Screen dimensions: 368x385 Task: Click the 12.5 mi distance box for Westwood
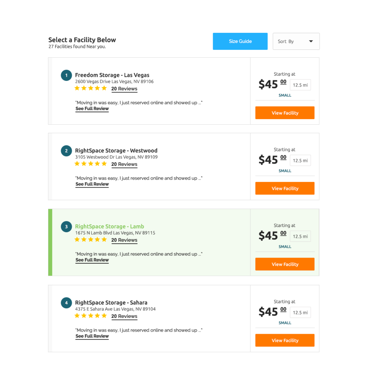click(x=300, y=161)
